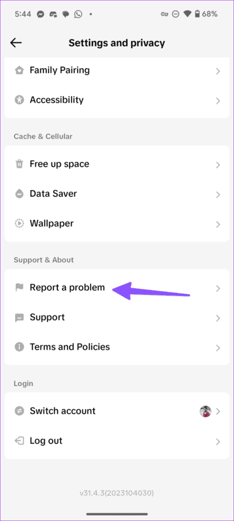Tap the back arrow icon

click(x=16, y=43)
